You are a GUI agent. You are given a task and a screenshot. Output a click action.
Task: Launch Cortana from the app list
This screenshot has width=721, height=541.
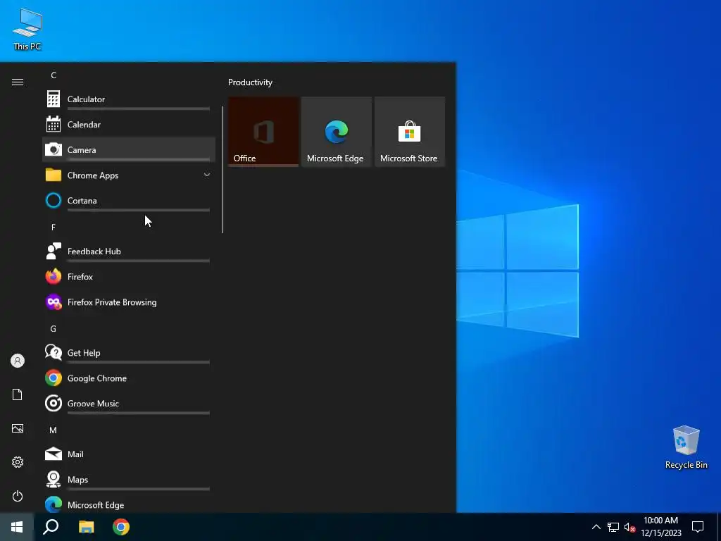[x=129, y=201]
